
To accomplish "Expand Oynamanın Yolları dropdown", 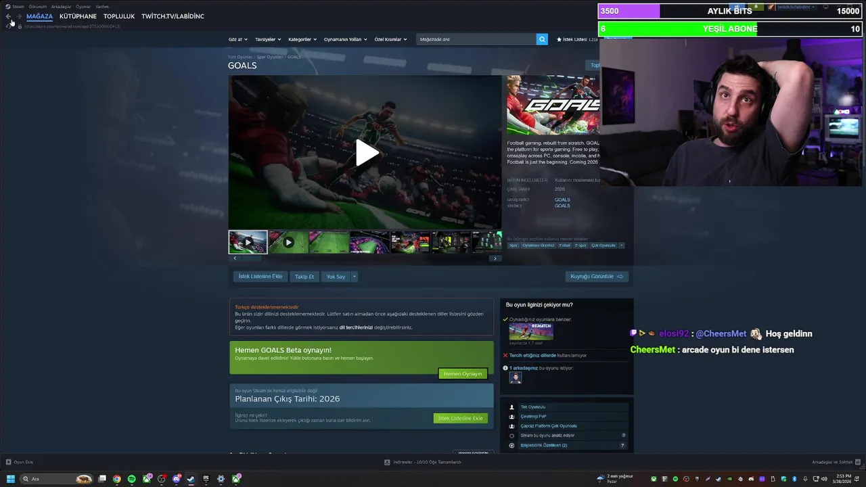I will tap(345, 39).
